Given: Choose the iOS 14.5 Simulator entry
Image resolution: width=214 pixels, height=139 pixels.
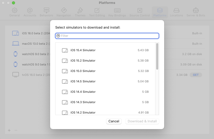Looking at the screenshot, I should [105, 81].
